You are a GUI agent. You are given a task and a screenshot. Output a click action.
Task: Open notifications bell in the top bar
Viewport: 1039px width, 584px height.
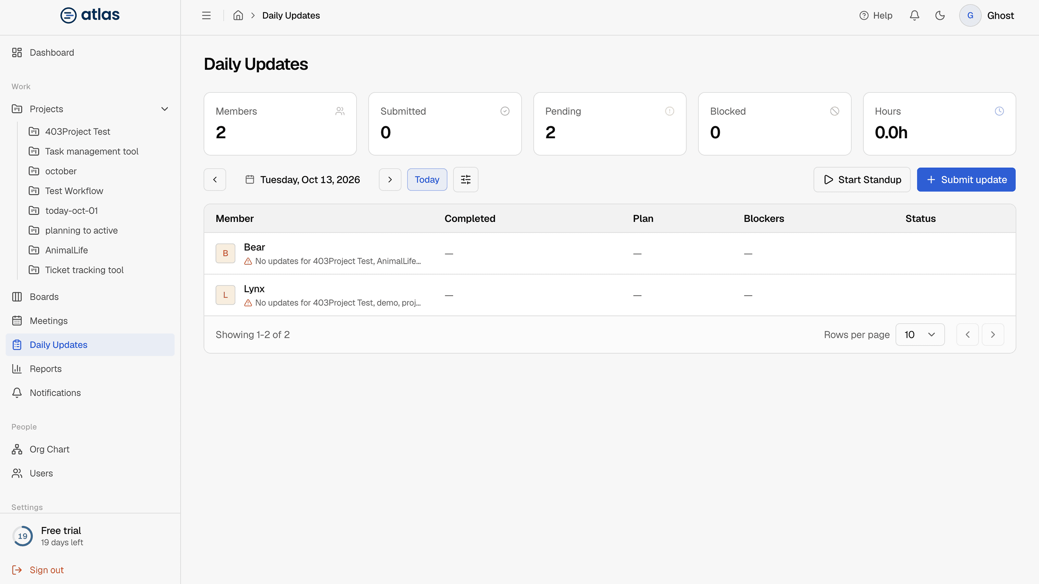[x=914, y=15]
